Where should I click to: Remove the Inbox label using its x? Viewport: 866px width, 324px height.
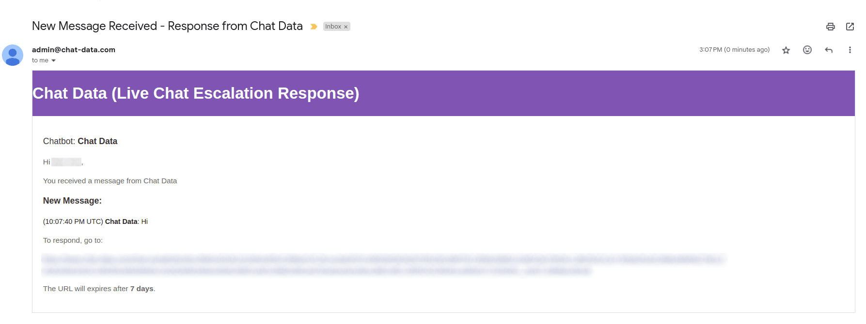point(346,27)
